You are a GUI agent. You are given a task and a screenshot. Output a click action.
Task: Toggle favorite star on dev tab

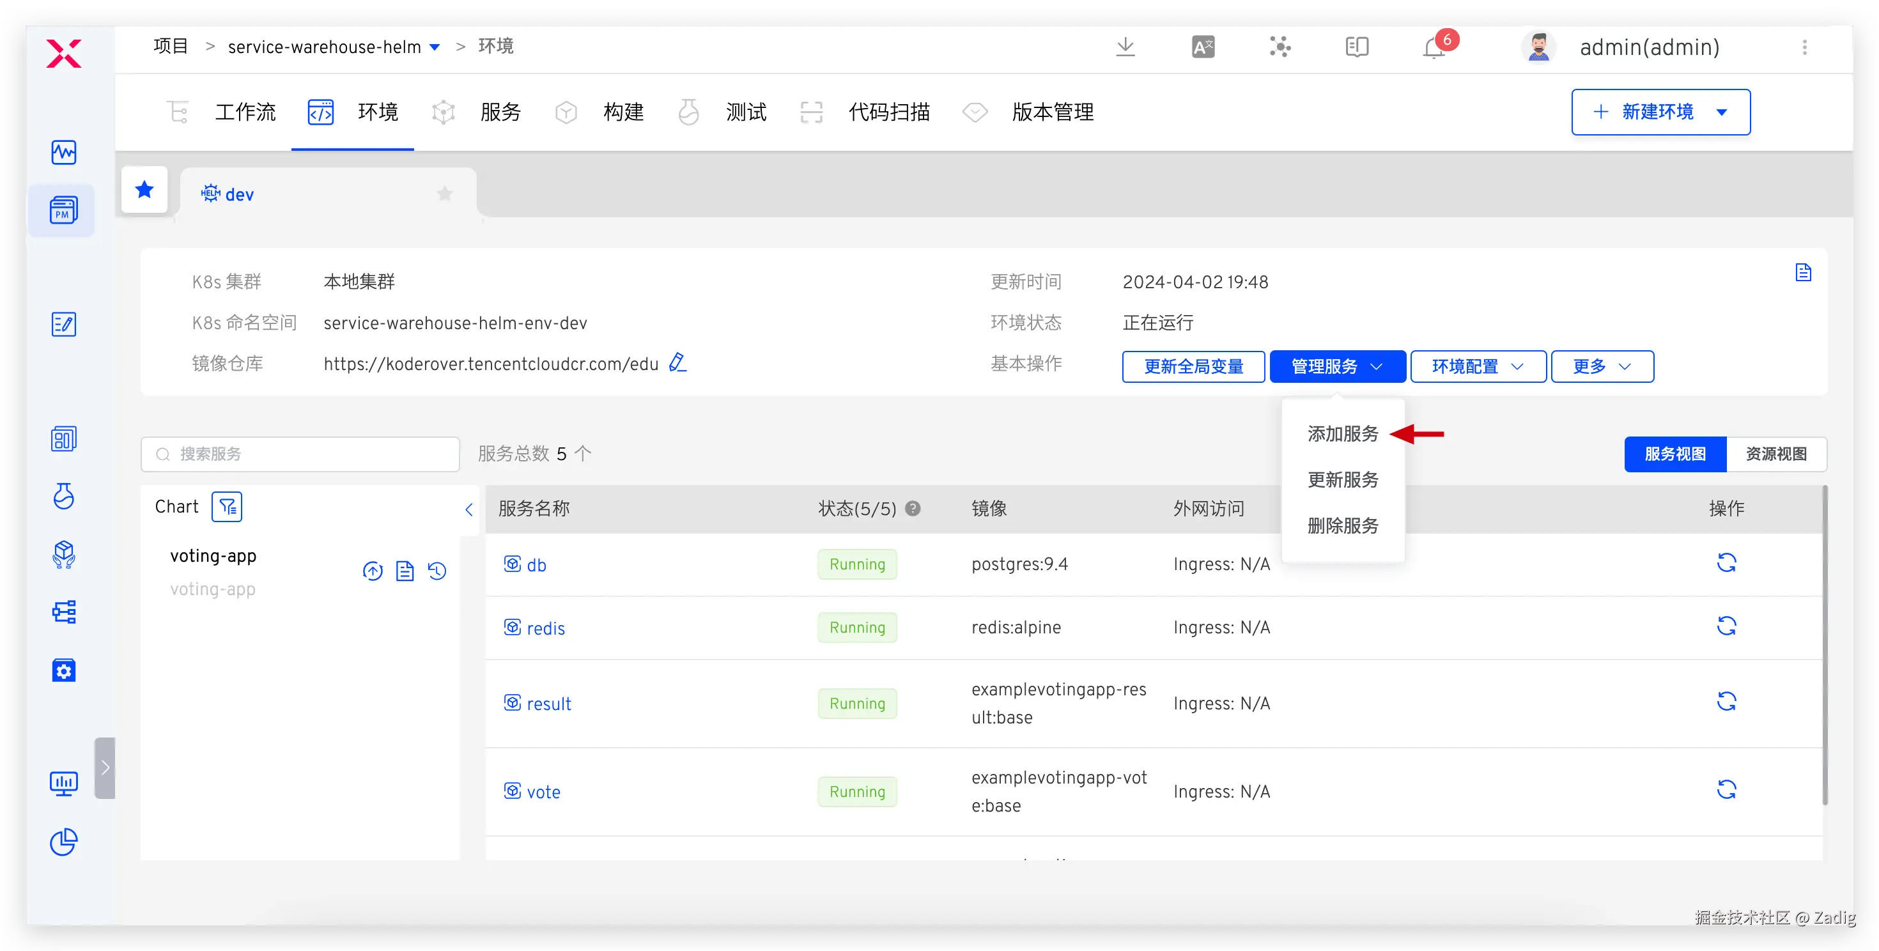[x=445, y=194]
